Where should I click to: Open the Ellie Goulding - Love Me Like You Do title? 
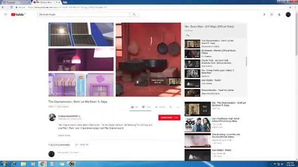coord(226,135)
